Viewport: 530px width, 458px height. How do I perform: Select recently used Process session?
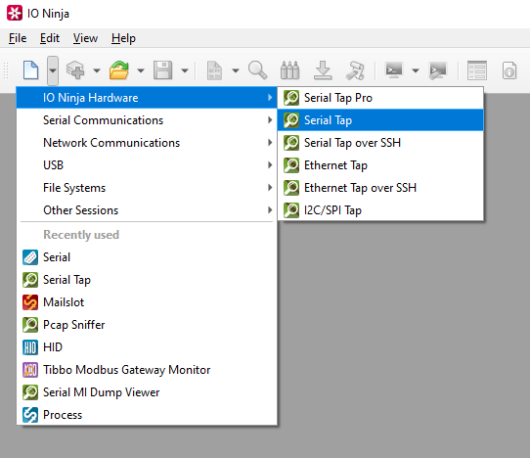[x=147, y=415]
